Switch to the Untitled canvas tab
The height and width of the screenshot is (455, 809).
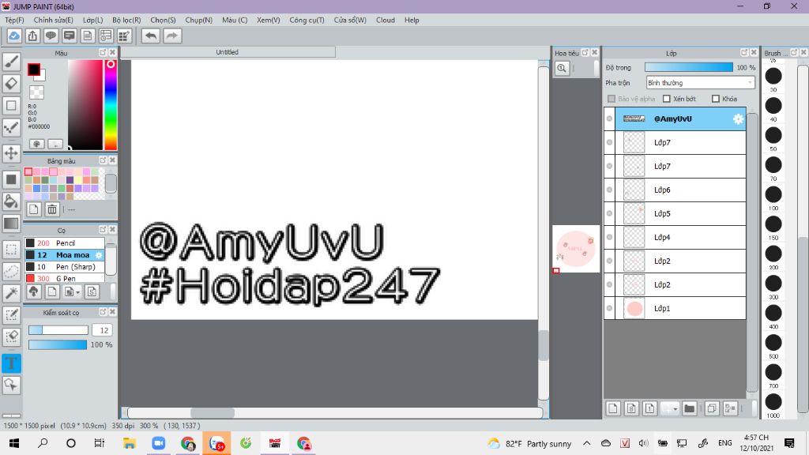tap(228, 52)
